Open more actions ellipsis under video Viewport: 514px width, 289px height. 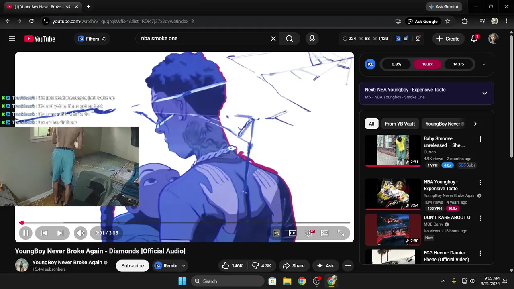348,266
